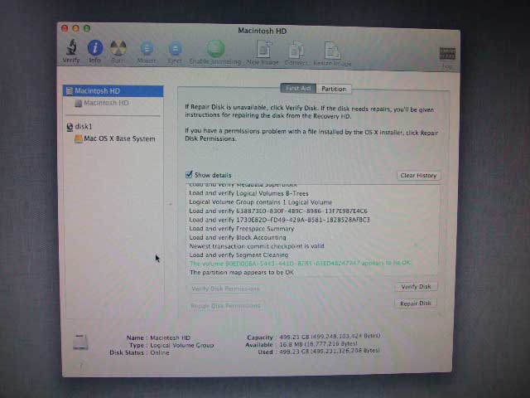The image size is (530, 398).
Task: Click 'The partition map appears to be OK' line
Action: 241,272
